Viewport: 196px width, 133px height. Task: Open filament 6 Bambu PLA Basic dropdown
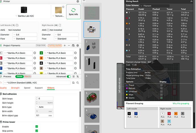pyautogui.click(x=59, y=63)
